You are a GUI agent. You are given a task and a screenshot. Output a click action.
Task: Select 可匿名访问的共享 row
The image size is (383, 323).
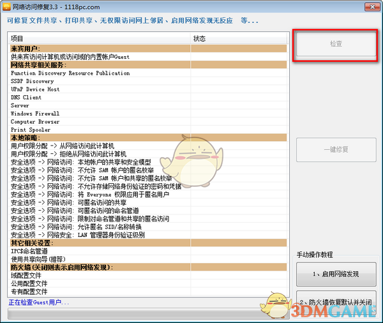[149, 202]
